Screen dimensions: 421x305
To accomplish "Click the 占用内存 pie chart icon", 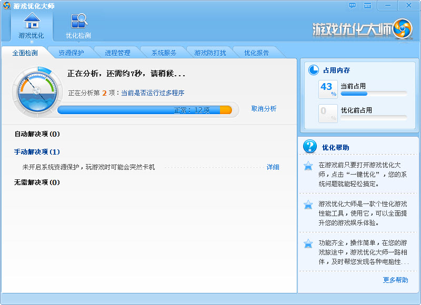I will [x=313, y=70].
